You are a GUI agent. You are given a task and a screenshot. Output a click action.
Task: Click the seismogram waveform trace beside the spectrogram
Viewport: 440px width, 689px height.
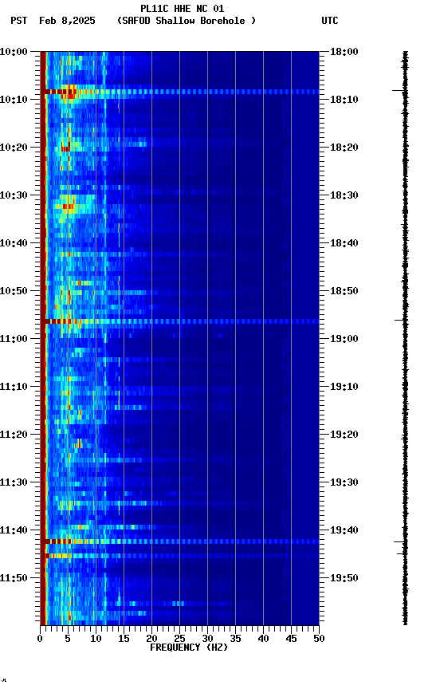point(405,338)
